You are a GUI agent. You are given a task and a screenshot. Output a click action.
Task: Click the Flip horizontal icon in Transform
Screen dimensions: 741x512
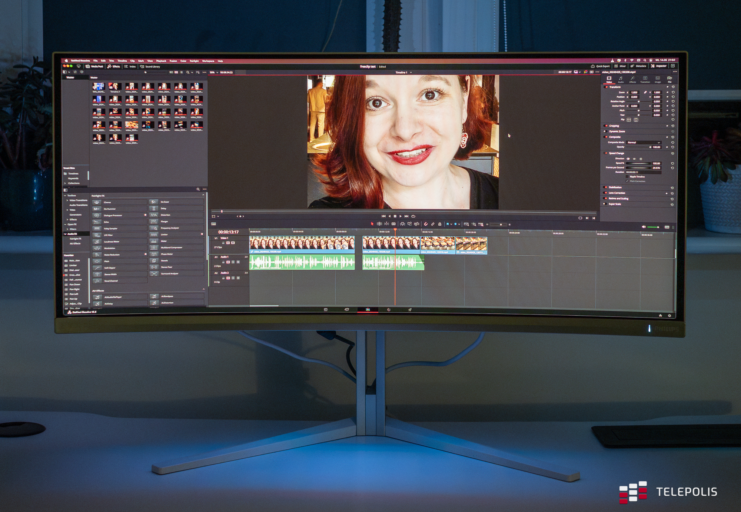tap(629, 120)
